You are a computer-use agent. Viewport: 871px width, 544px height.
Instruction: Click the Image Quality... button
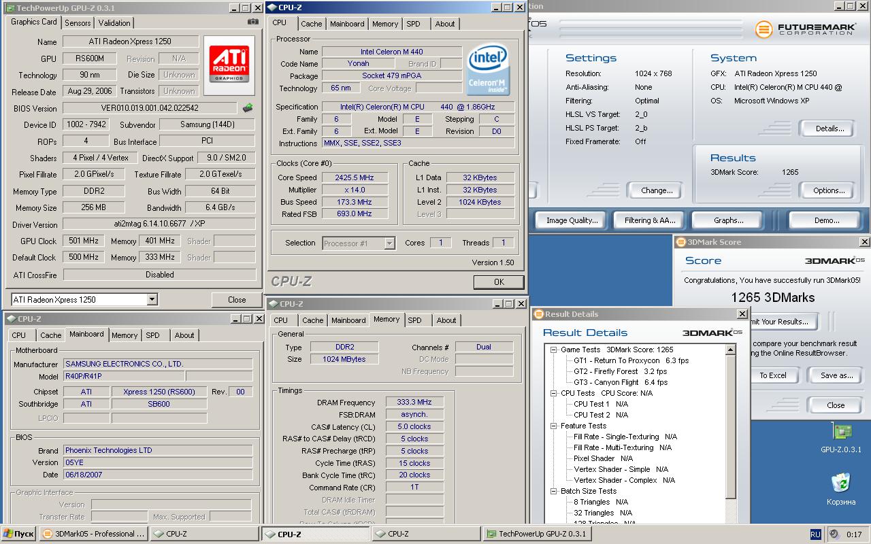click(572, 220)
